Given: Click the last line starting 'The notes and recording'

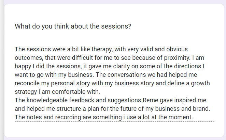Looking at the screenshot, I should 104,118.
